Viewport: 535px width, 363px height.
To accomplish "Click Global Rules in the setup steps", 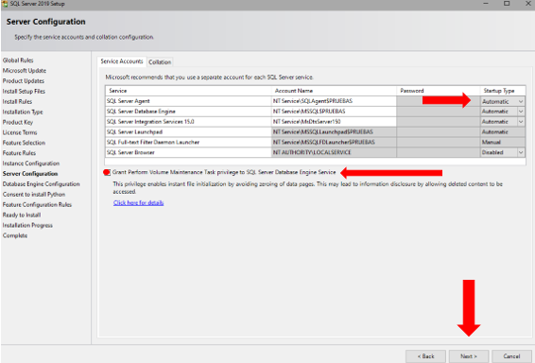I will tap(18, 60).
